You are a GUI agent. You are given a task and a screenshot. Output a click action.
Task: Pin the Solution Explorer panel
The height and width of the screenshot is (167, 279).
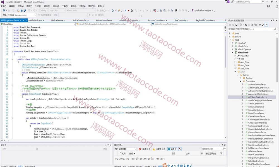273,20
